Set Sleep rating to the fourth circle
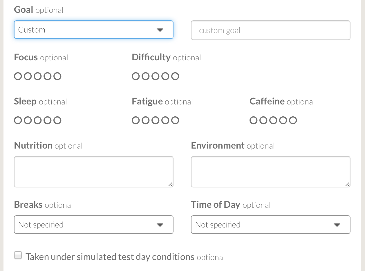Viewport: 365px width, 271px height. coord(48,120)
